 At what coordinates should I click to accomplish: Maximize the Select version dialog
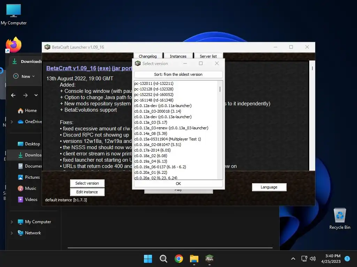click(x=201, y=63)
